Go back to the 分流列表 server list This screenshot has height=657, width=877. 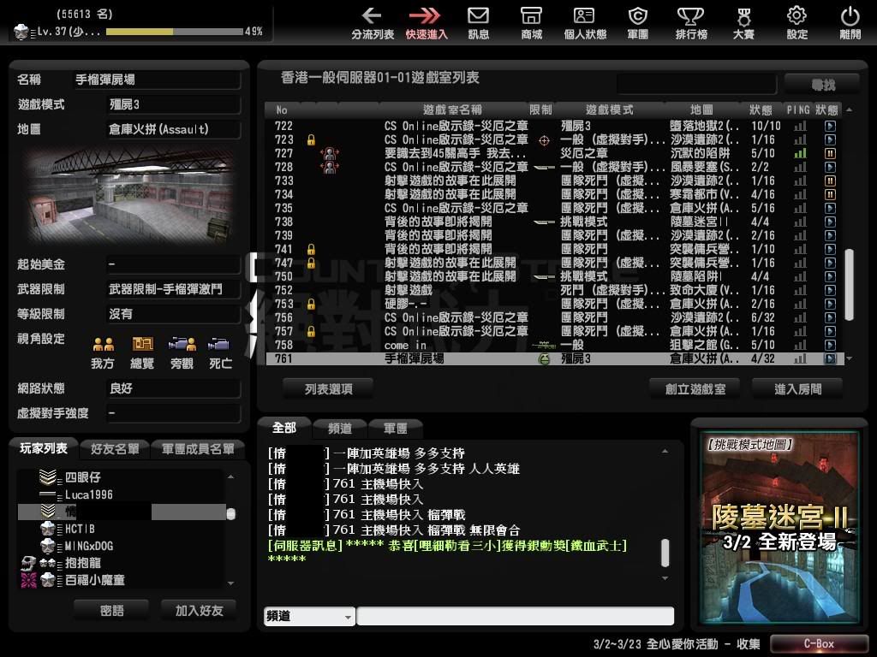372,16
